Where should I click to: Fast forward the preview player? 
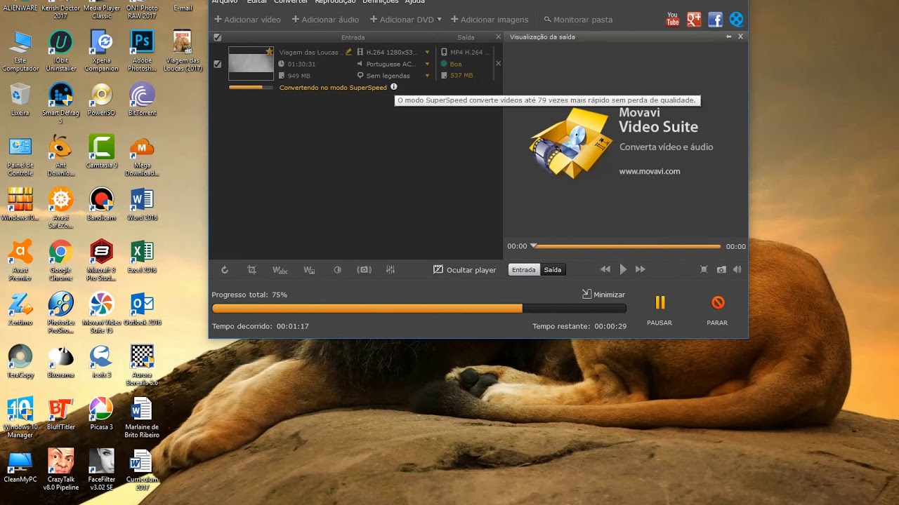[640, 269]
